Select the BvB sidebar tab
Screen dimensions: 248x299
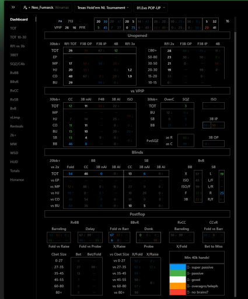pos(13,109)
